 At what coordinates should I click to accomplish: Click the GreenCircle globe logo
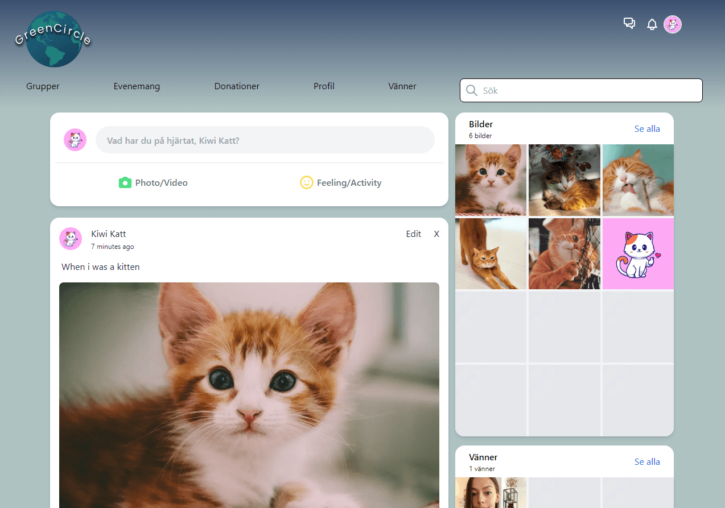[54, 39]
